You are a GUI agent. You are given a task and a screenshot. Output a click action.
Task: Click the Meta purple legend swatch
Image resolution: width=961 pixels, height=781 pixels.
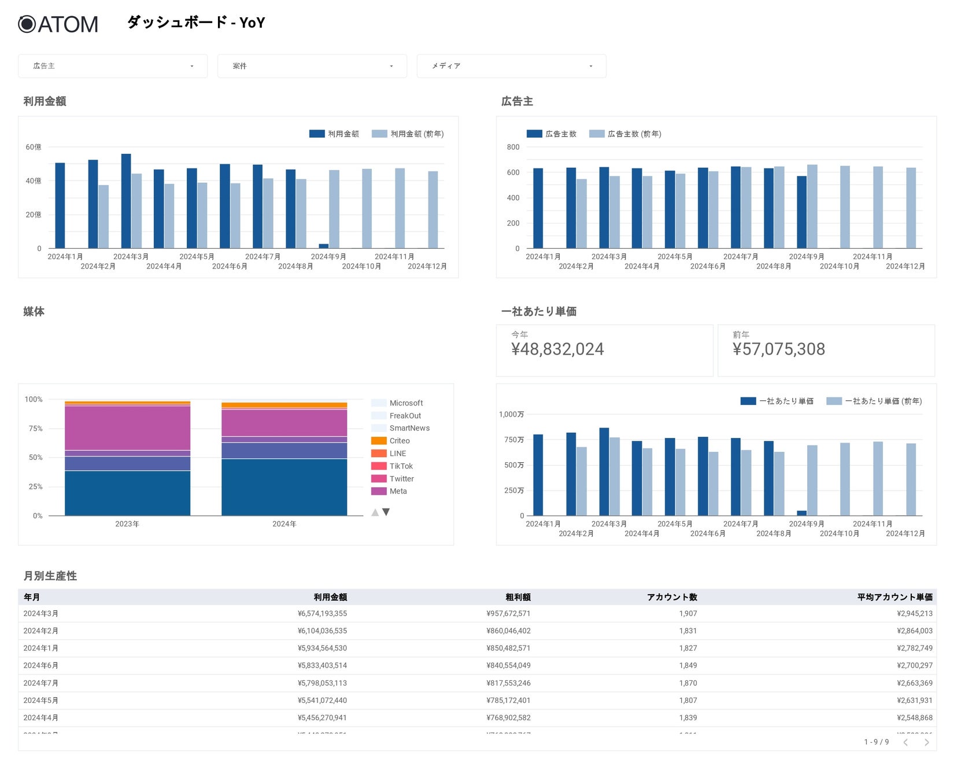pos(379,491)
